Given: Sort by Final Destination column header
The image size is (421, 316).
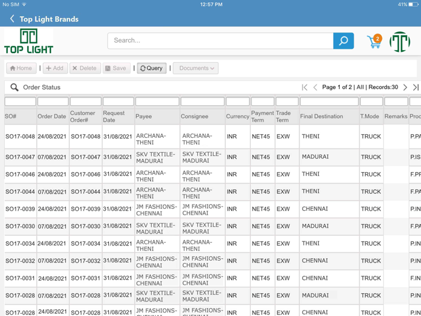Looking at the screenshot, I should (322, 116).
